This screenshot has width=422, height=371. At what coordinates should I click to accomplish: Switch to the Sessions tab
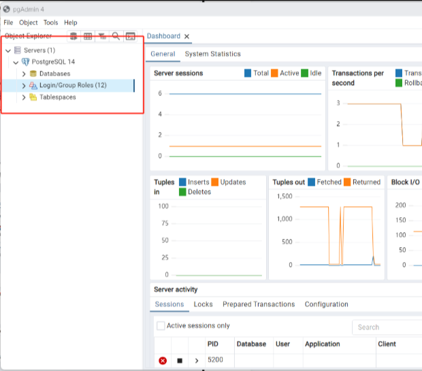pos(169,304)
